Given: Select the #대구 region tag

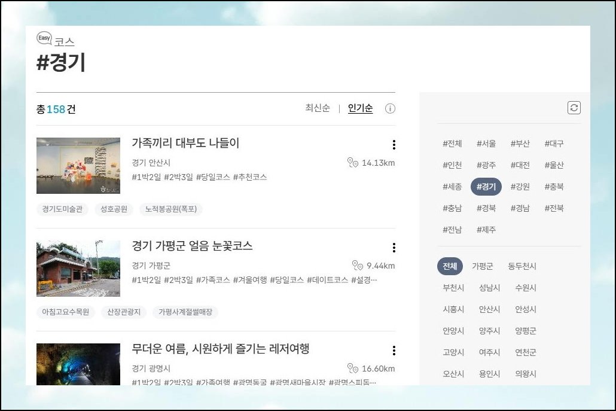Looking at the screenshot, I should click(x=554, y=144).
